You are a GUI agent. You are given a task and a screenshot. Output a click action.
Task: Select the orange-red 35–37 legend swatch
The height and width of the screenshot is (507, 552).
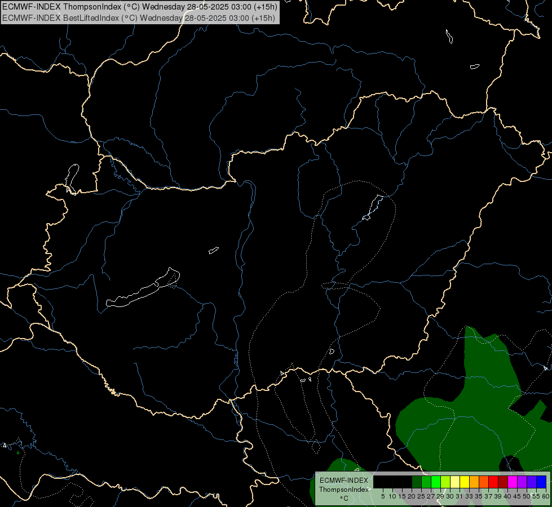[x=484, y=482]
